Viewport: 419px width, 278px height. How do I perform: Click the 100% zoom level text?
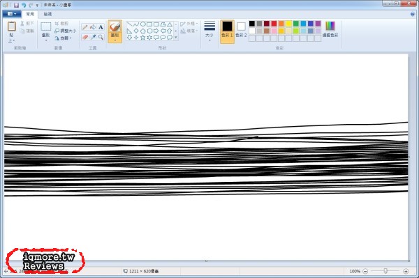tap(355, 271)
